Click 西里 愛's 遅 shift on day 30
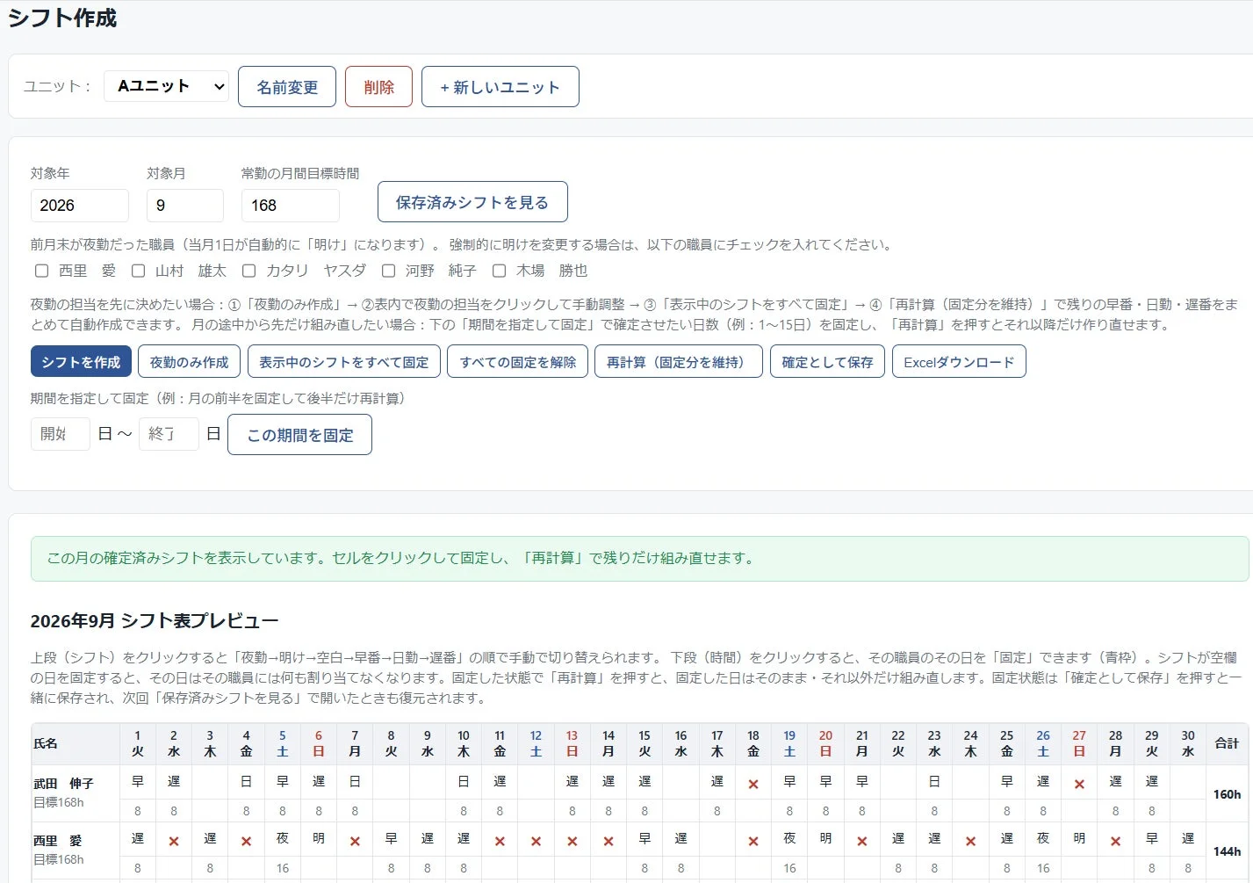Image resolution: width=1253 pixels, height=883 pixels. [x=1188, y=838]
